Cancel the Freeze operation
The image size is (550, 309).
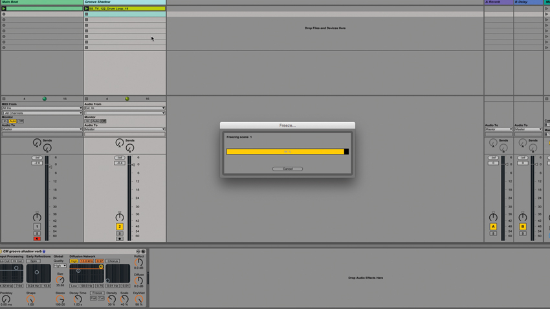point(287,169)
